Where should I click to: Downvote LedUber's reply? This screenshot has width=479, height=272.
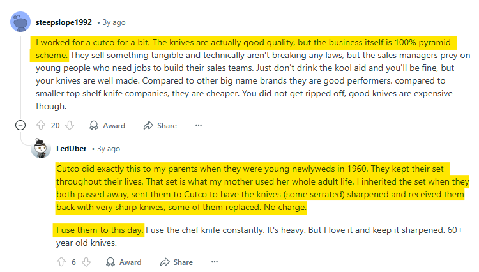pyautogui.click(x=87, y=262)
